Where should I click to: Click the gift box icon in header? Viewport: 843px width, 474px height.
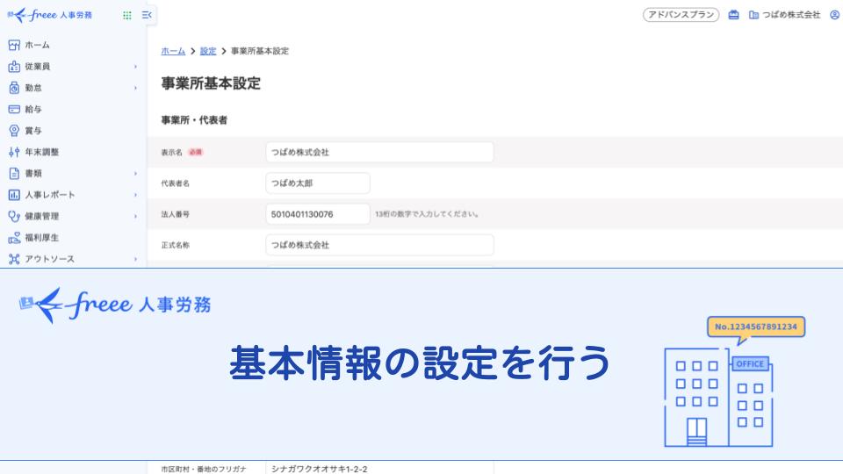tap(733, 15)
